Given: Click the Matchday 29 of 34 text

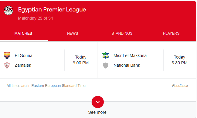Looking at the screenshot, I should click(36, 18).
